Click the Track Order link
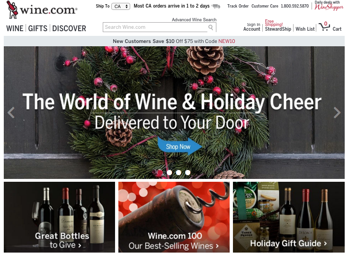Image resolution: width=348 pixels, height=254 pixels. 238,6
